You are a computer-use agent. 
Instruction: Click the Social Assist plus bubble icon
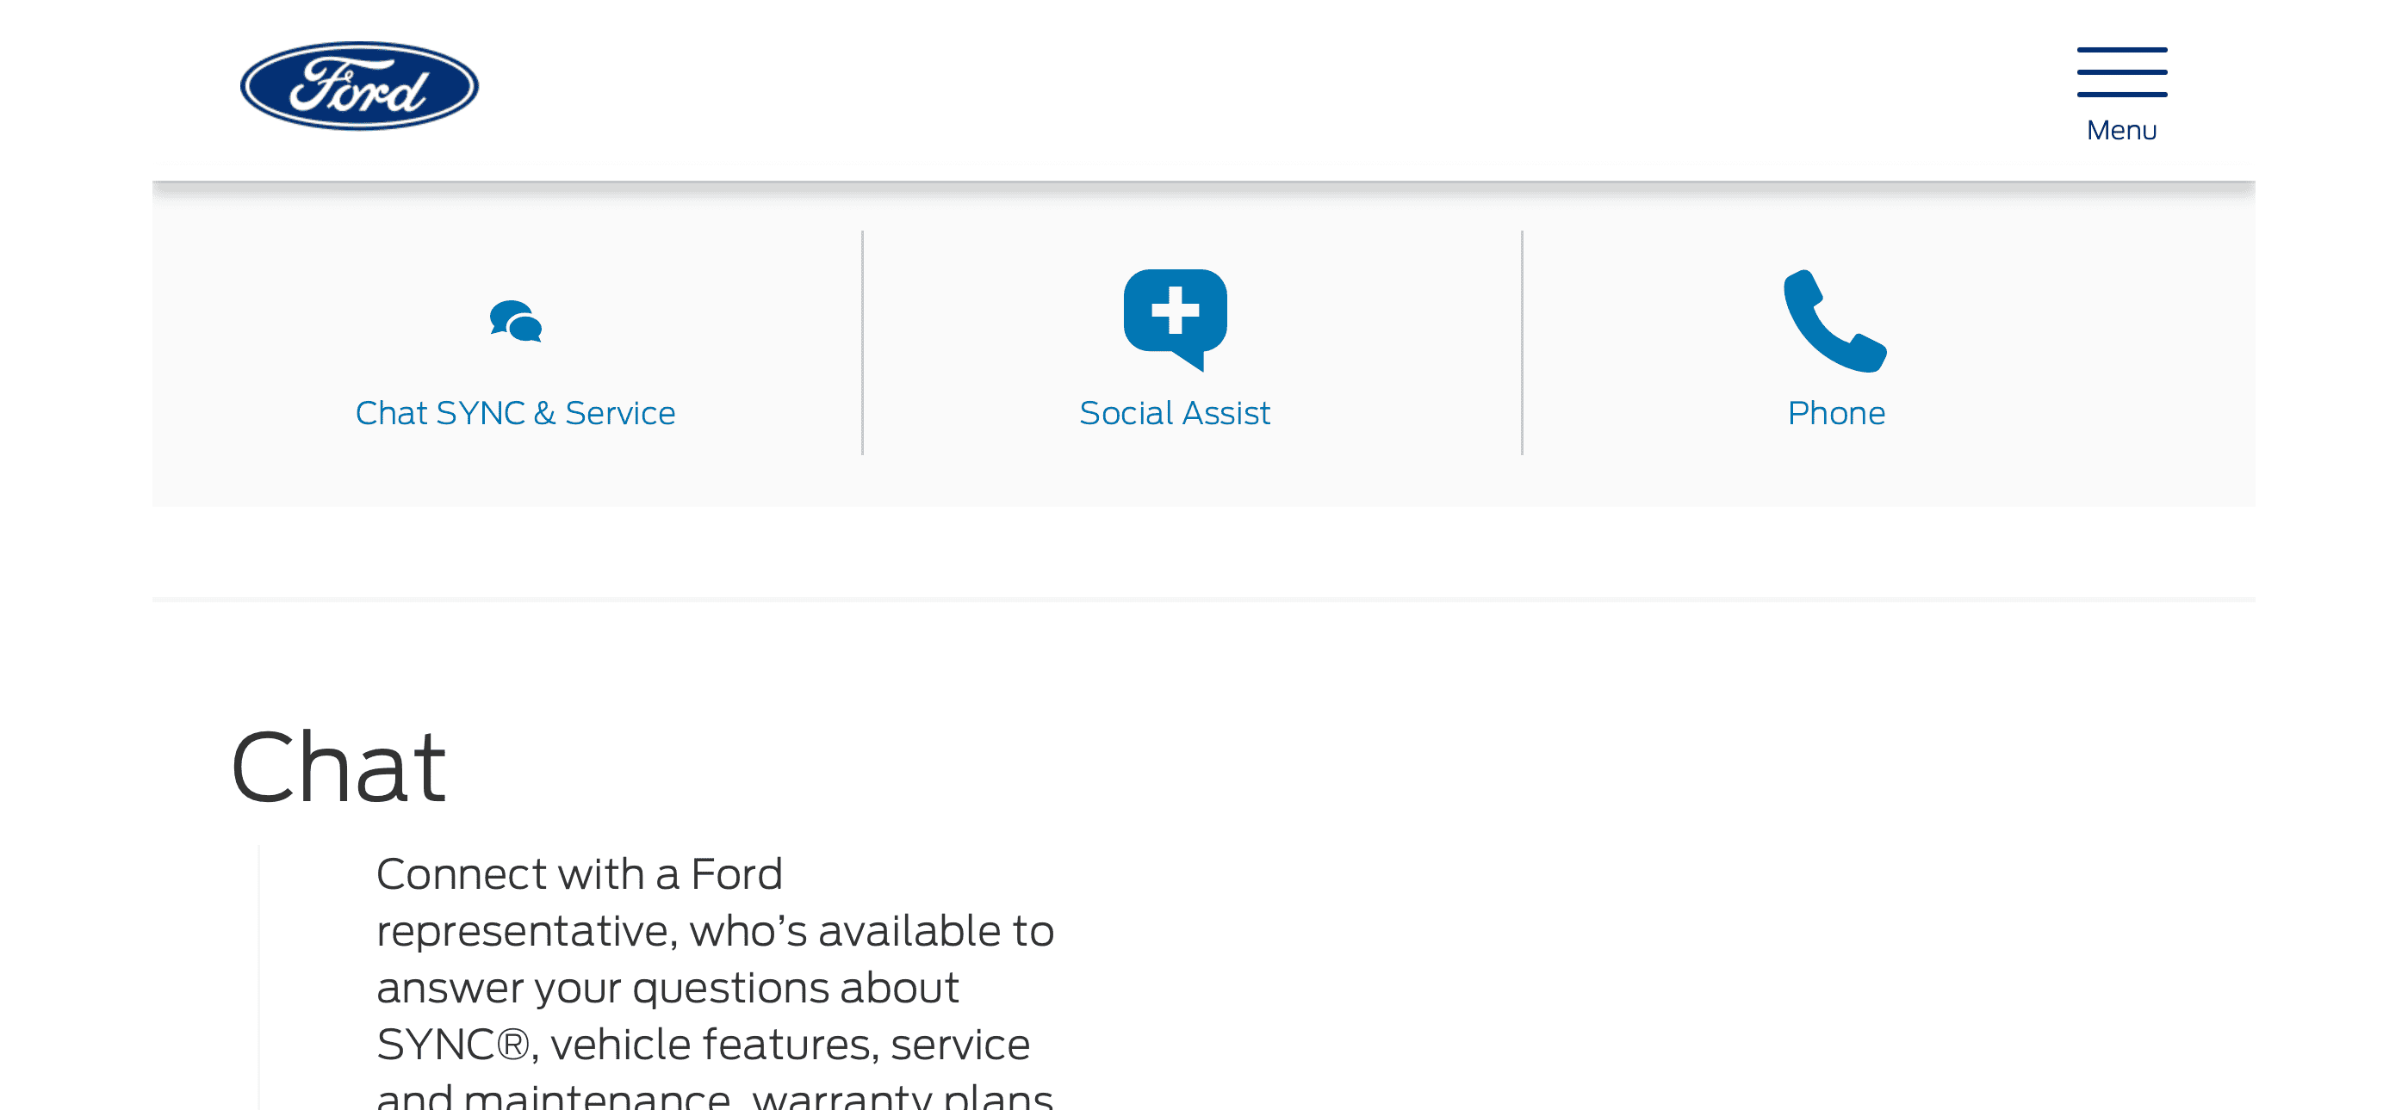[1175, 319]
